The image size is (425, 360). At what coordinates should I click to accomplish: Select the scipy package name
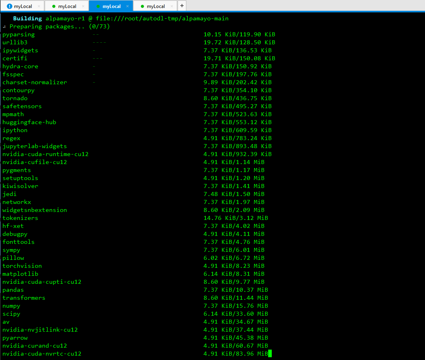tap(12, 314)
